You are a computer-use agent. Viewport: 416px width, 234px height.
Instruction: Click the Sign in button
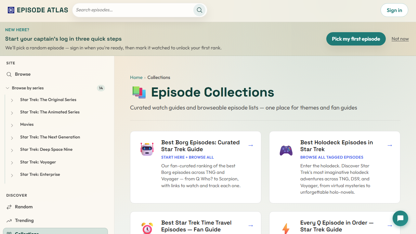click(394, 10)
